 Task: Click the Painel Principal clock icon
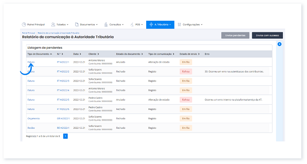tap(24, 25)
